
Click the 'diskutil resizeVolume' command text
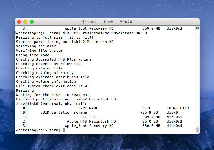(x=86, y=33)
